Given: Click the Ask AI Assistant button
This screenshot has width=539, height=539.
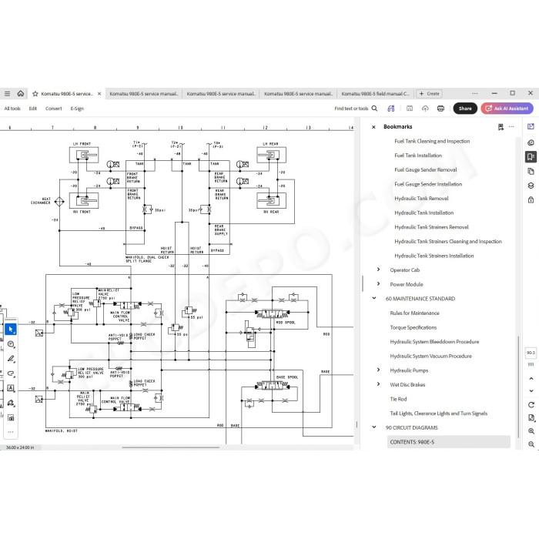Looking at the screenshot, I should 507,109.
